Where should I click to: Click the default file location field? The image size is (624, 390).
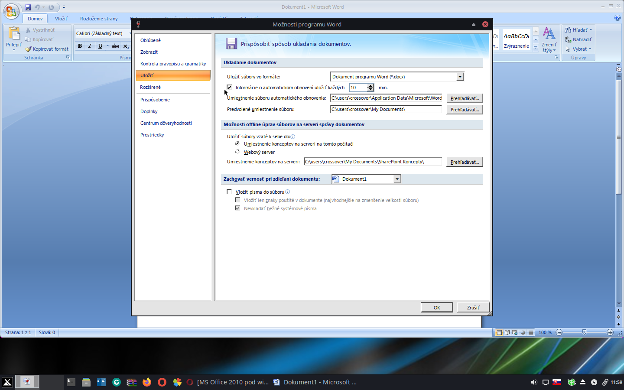pyautogui.click(x=386, y=109)
